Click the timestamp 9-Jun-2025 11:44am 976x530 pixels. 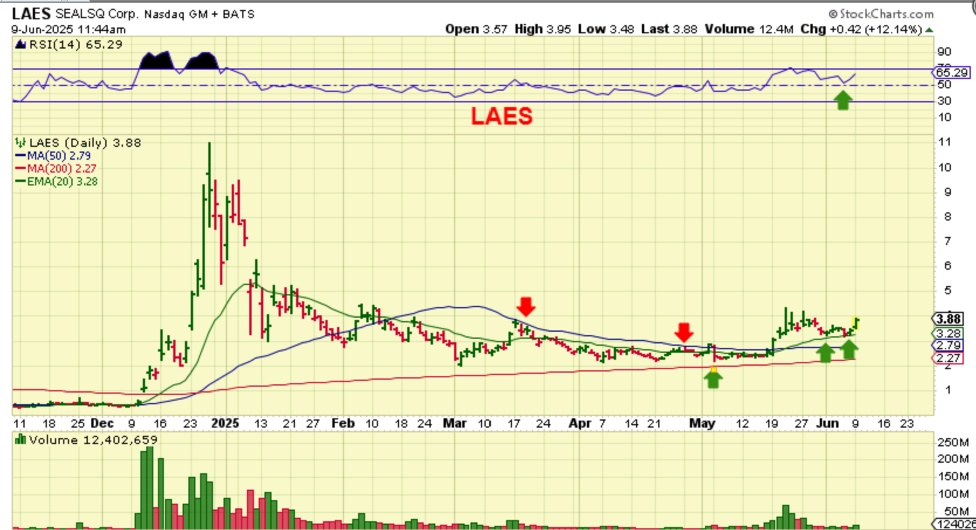[x=68, y=29]
